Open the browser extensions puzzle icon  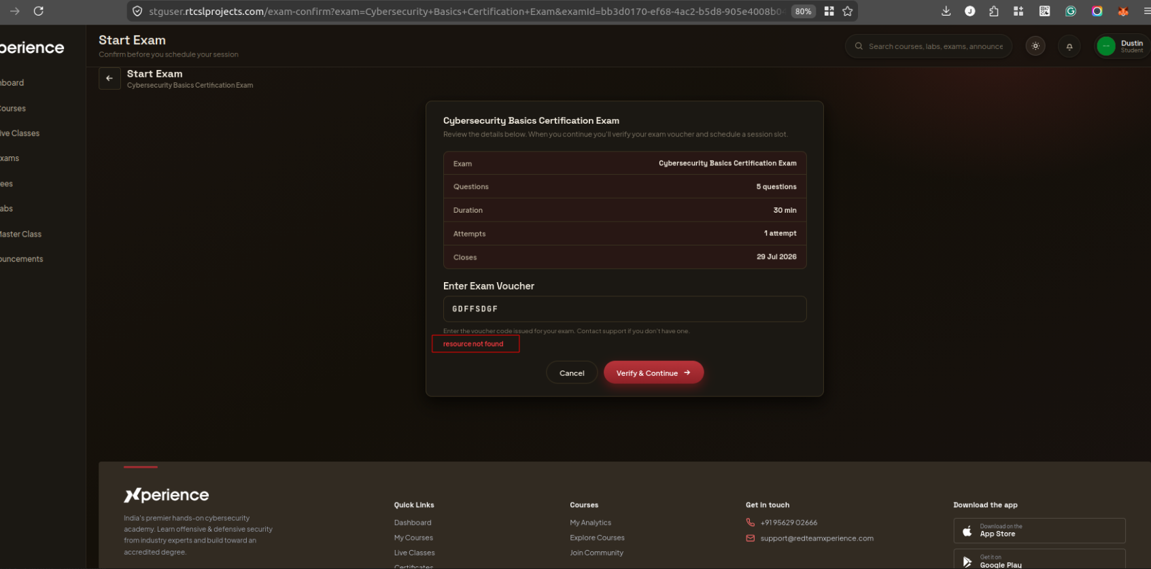pos(994,11)
